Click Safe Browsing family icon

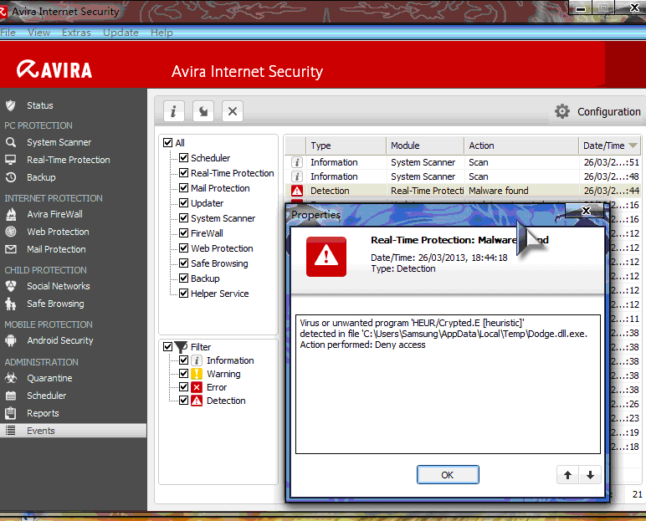tap(11, 304)
